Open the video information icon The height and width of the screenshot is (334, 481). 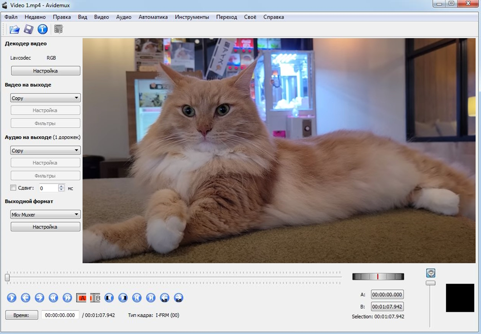coord(42,30)
